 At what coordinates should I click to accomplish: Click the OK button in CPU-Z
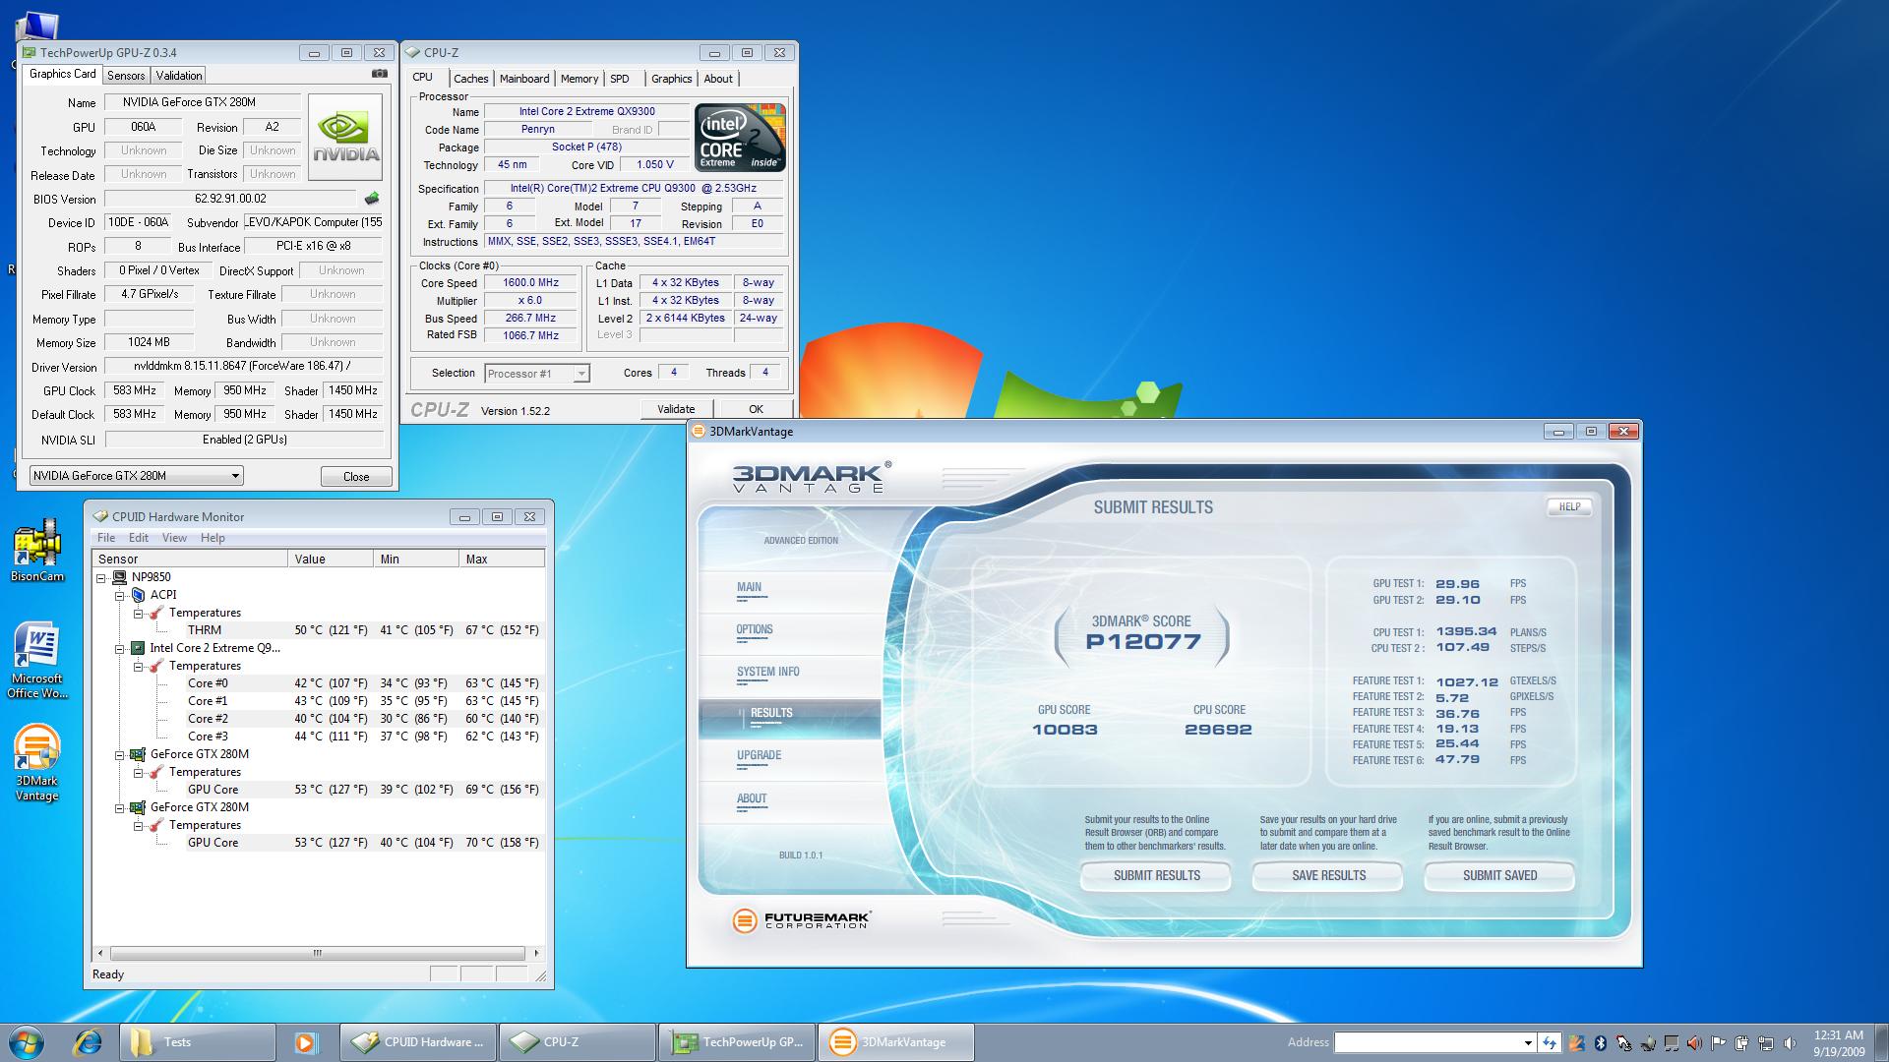[x=756, y=409]
